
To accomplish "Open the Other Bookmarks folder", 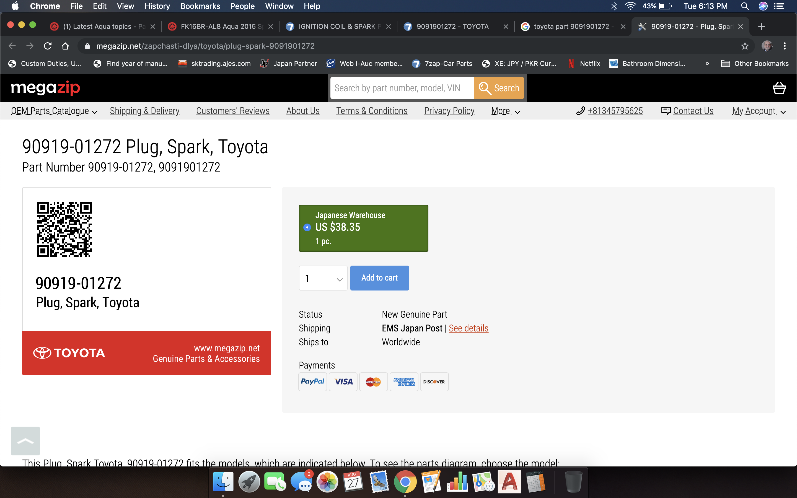I will [x=755, y=64].
